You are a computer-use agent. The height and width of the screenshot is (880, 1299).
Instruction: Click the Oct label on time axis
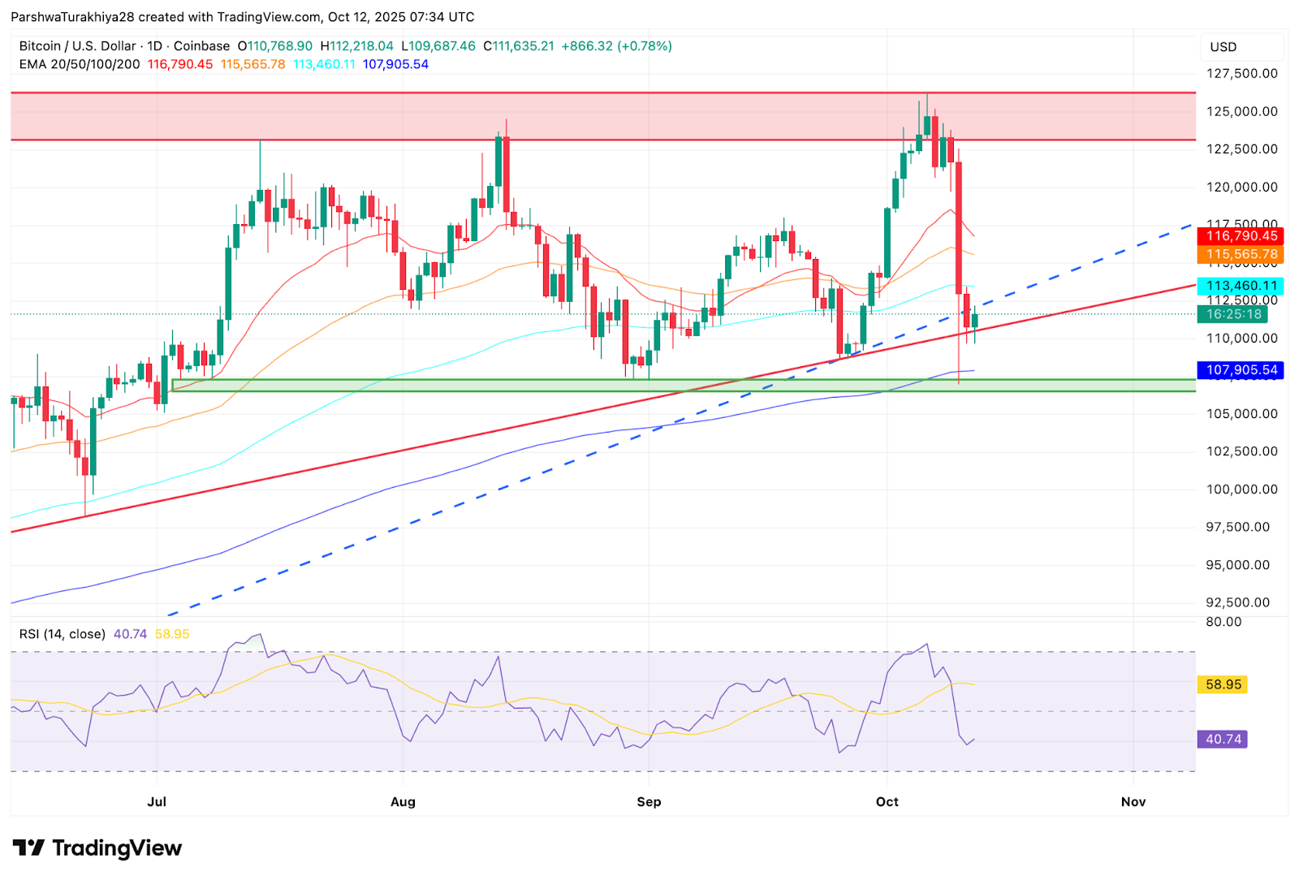point(887,802)
